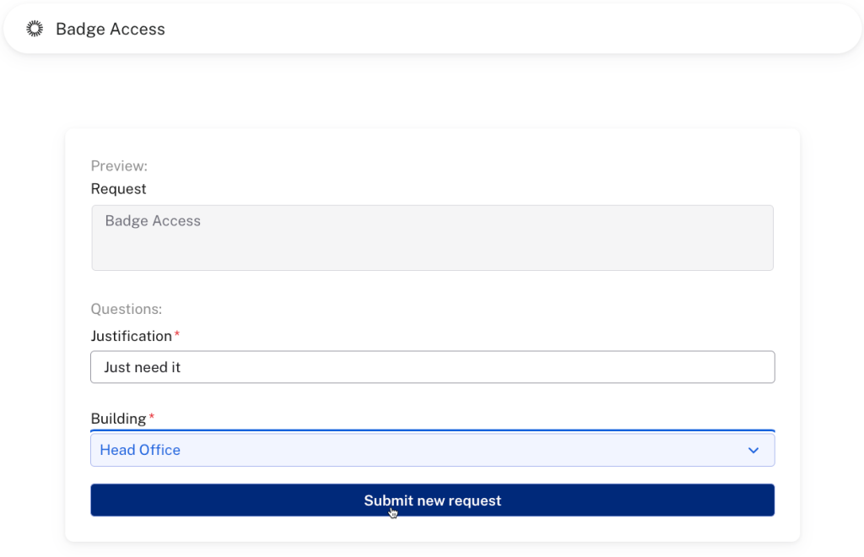Image resolution: width=864 pixels, height=557 pixels.
Task: Click the "Just need it" text in field
Action: click(x=142, y=368)
